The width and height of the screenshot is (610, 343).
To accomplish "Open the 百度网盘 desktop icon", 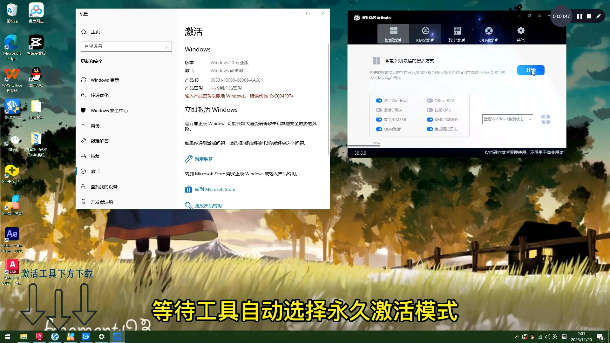I will (x=36, y=13).
